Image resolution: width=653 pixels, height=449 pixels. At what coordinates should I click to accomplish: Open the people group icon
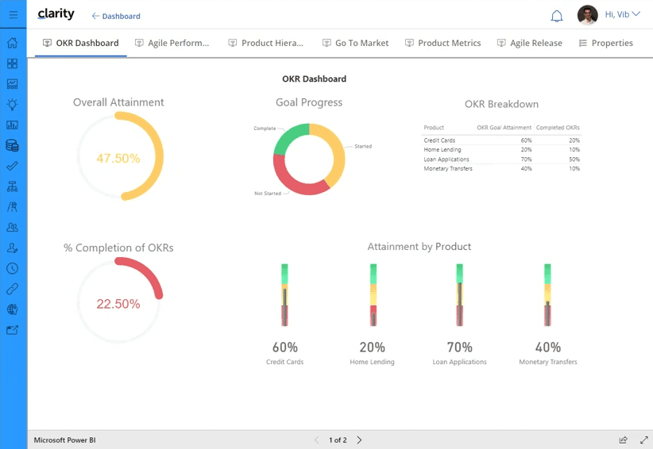(13, 228)
